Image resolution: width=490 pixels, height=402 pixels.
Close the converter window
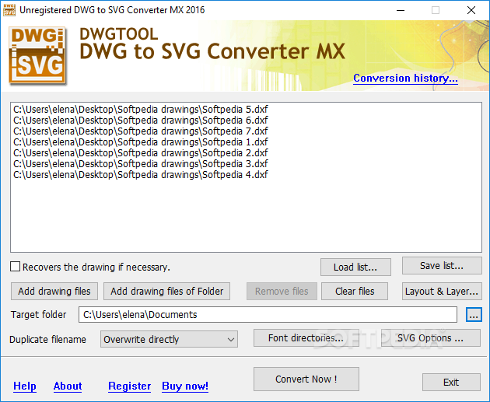click(x=471, y=10)
